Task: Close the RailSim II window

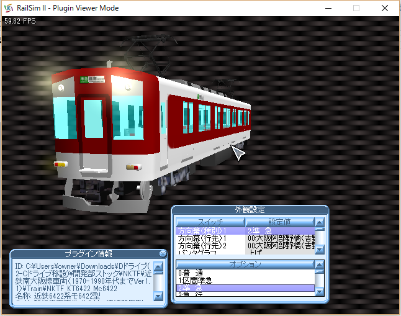Action: coord(385,8)
